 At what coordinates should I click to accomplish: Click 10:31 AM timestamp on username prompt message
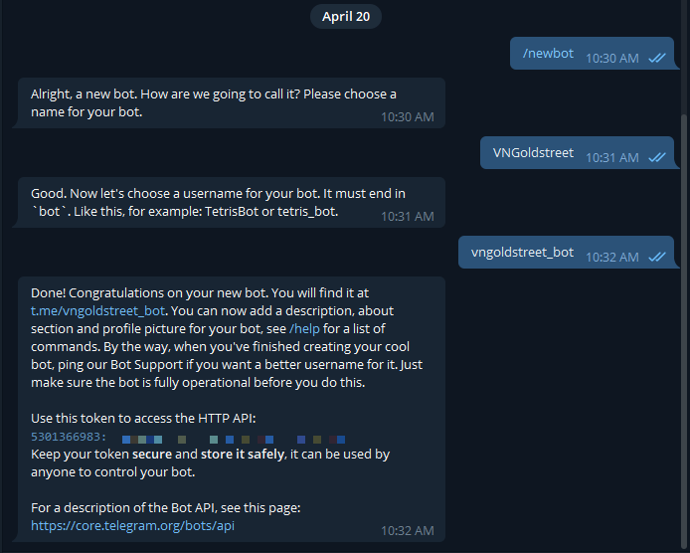[x=408, y=217]
